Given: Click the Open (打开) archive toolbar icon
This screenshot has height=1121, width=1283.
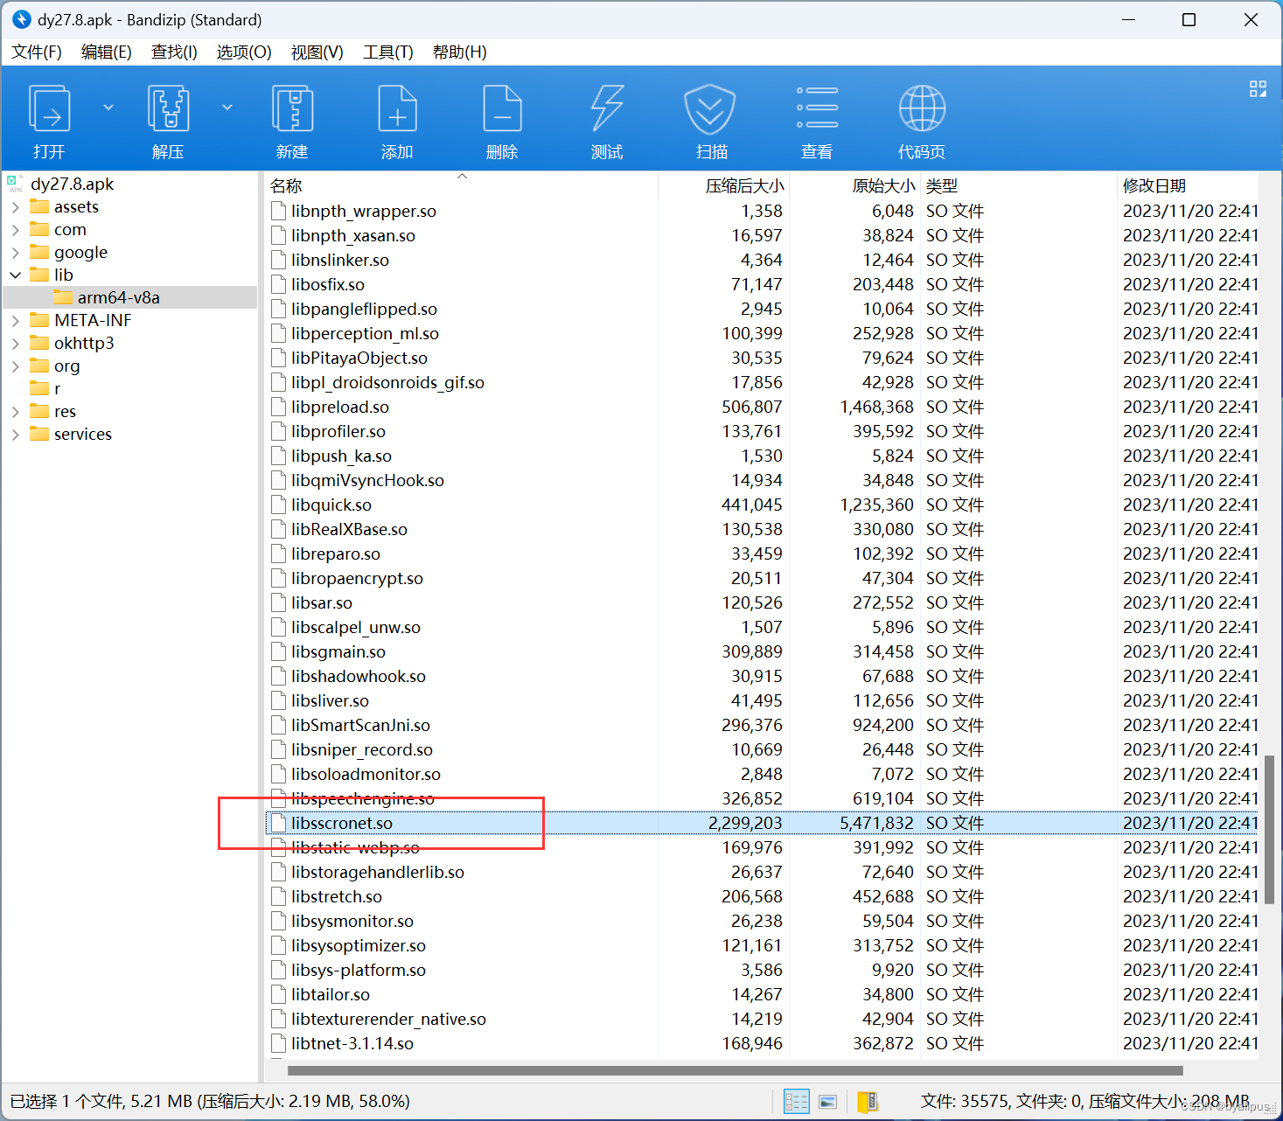Looking at the screenshot, I should [x=50, y=109].
